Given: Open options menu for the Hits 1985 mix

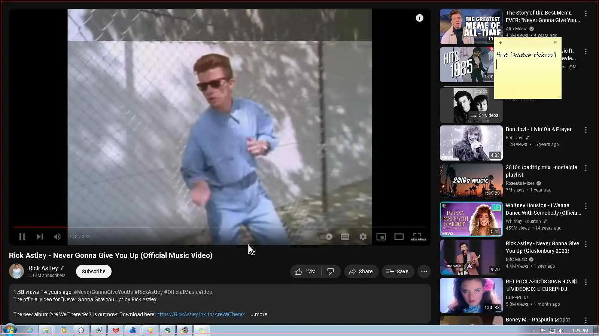Looking at the screenshot, I should (586, 52).
